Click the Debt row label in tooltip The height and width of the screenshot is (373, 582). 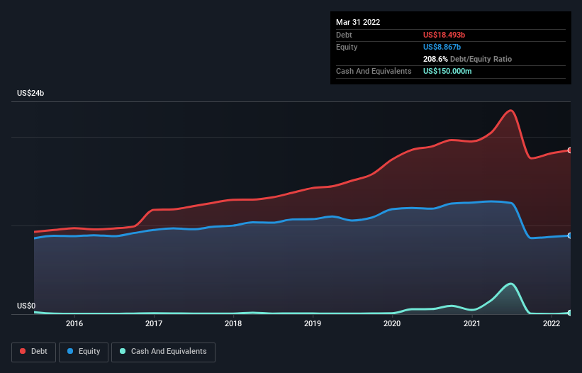click(344, 35)
